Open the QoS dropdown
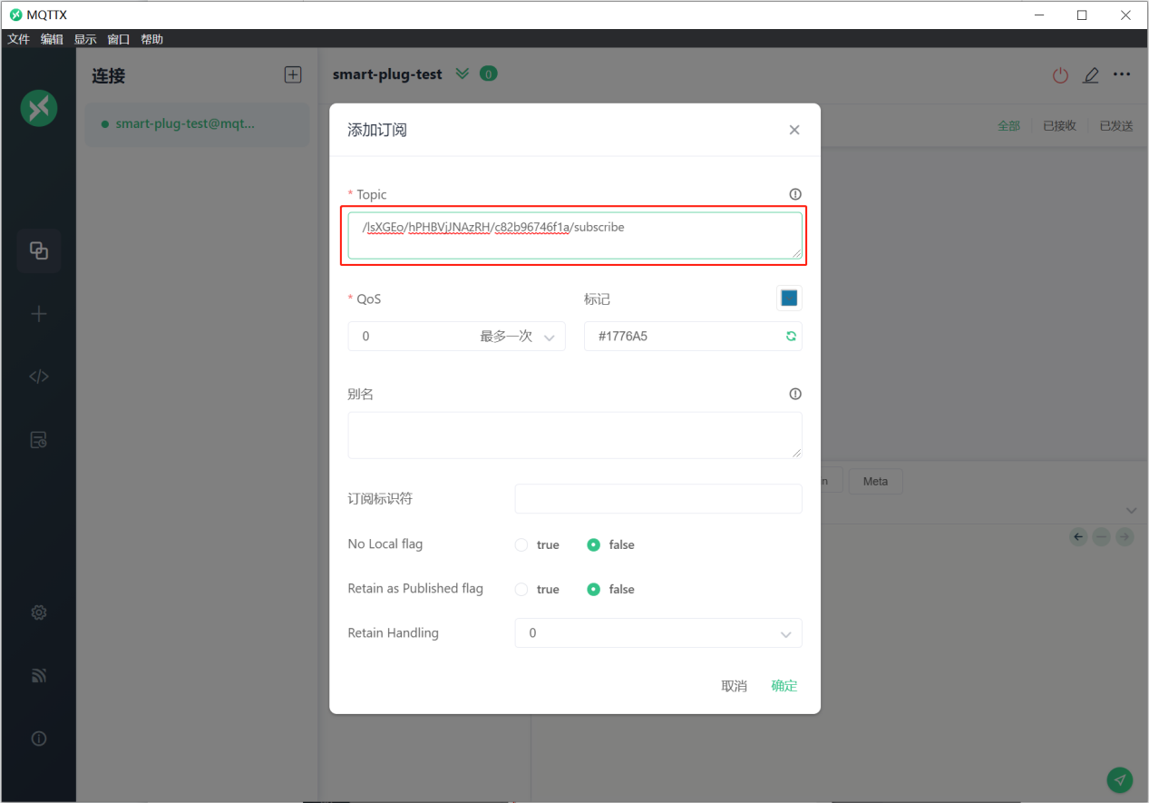 pyautogui.click(x=456, y=337)
